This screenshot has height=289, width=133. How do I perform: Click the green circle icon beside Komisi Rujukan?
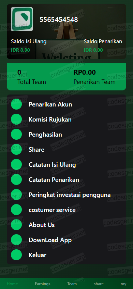coord(16,120)
